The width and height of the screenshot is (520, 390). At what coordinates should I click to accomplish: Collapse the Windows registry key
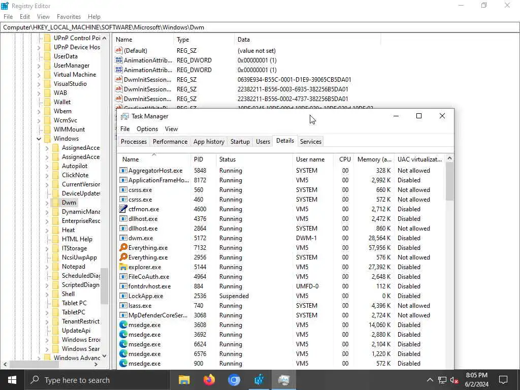(39, 139)
